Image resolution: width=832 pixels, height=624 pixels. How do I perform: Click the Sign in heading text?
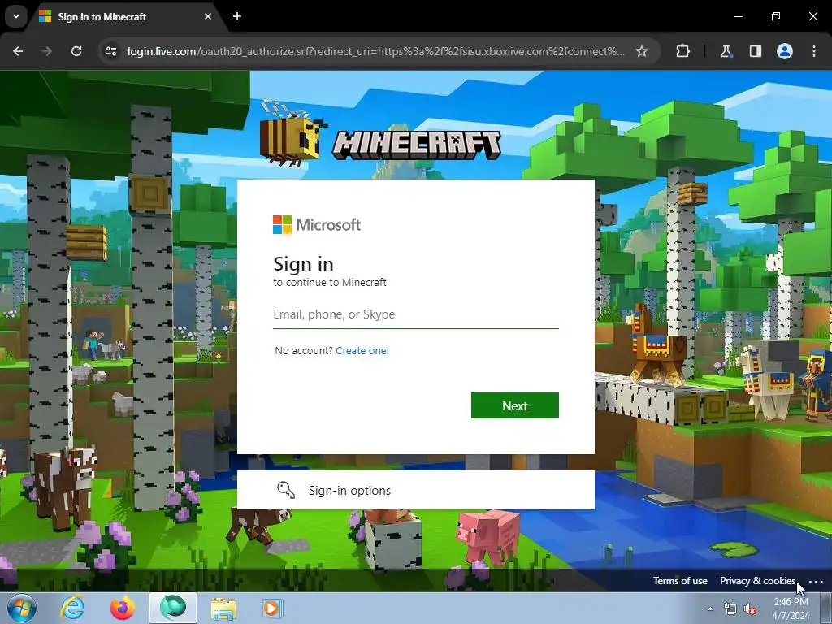point(304,264)
